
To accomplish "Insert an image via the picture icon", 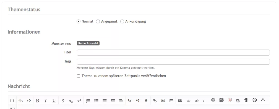I will pos(163,100).
